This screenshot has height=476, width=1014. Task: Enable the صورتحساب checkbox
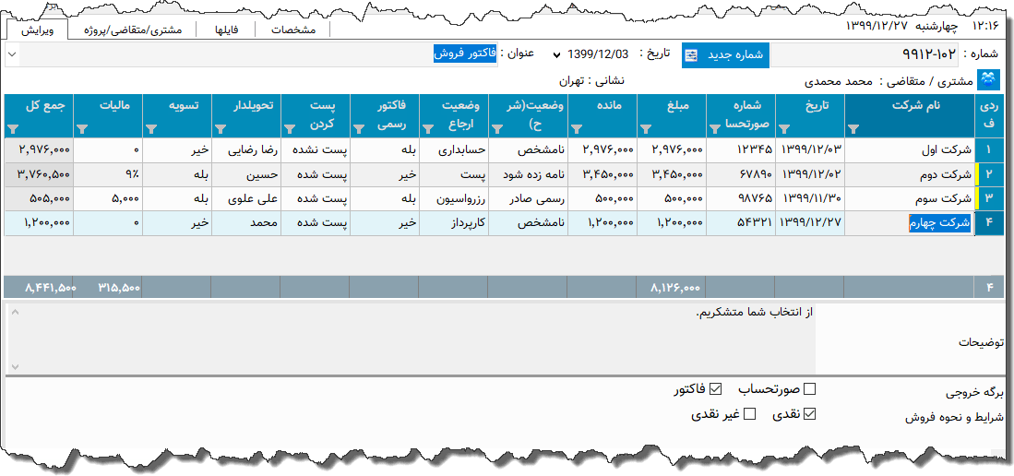810,389
